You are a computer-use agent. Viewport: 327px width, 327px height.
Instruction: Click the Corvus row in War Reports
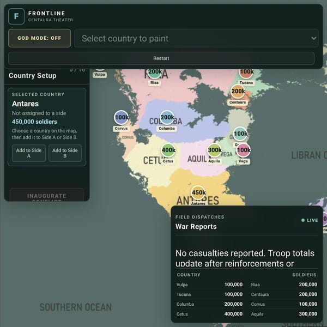(284, 304)
